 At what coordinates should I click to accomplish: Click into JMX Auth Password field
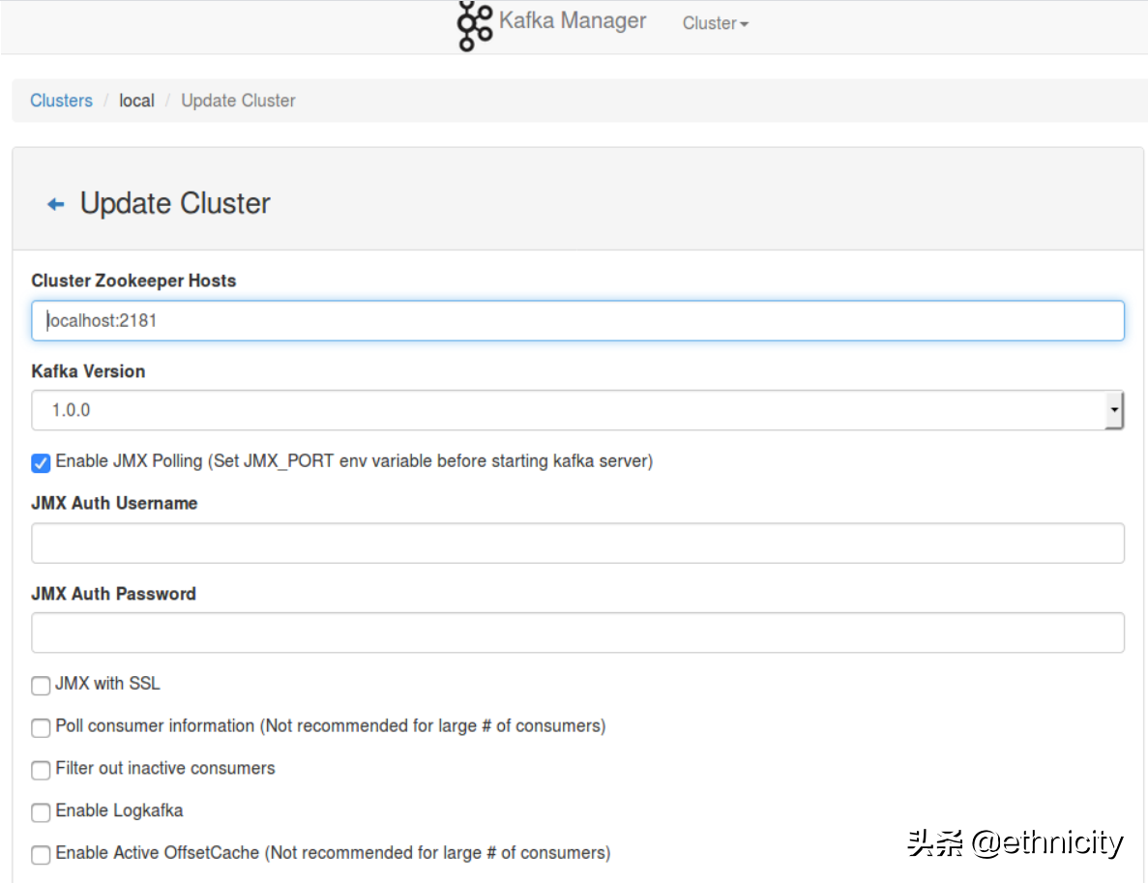click(577, 633)
